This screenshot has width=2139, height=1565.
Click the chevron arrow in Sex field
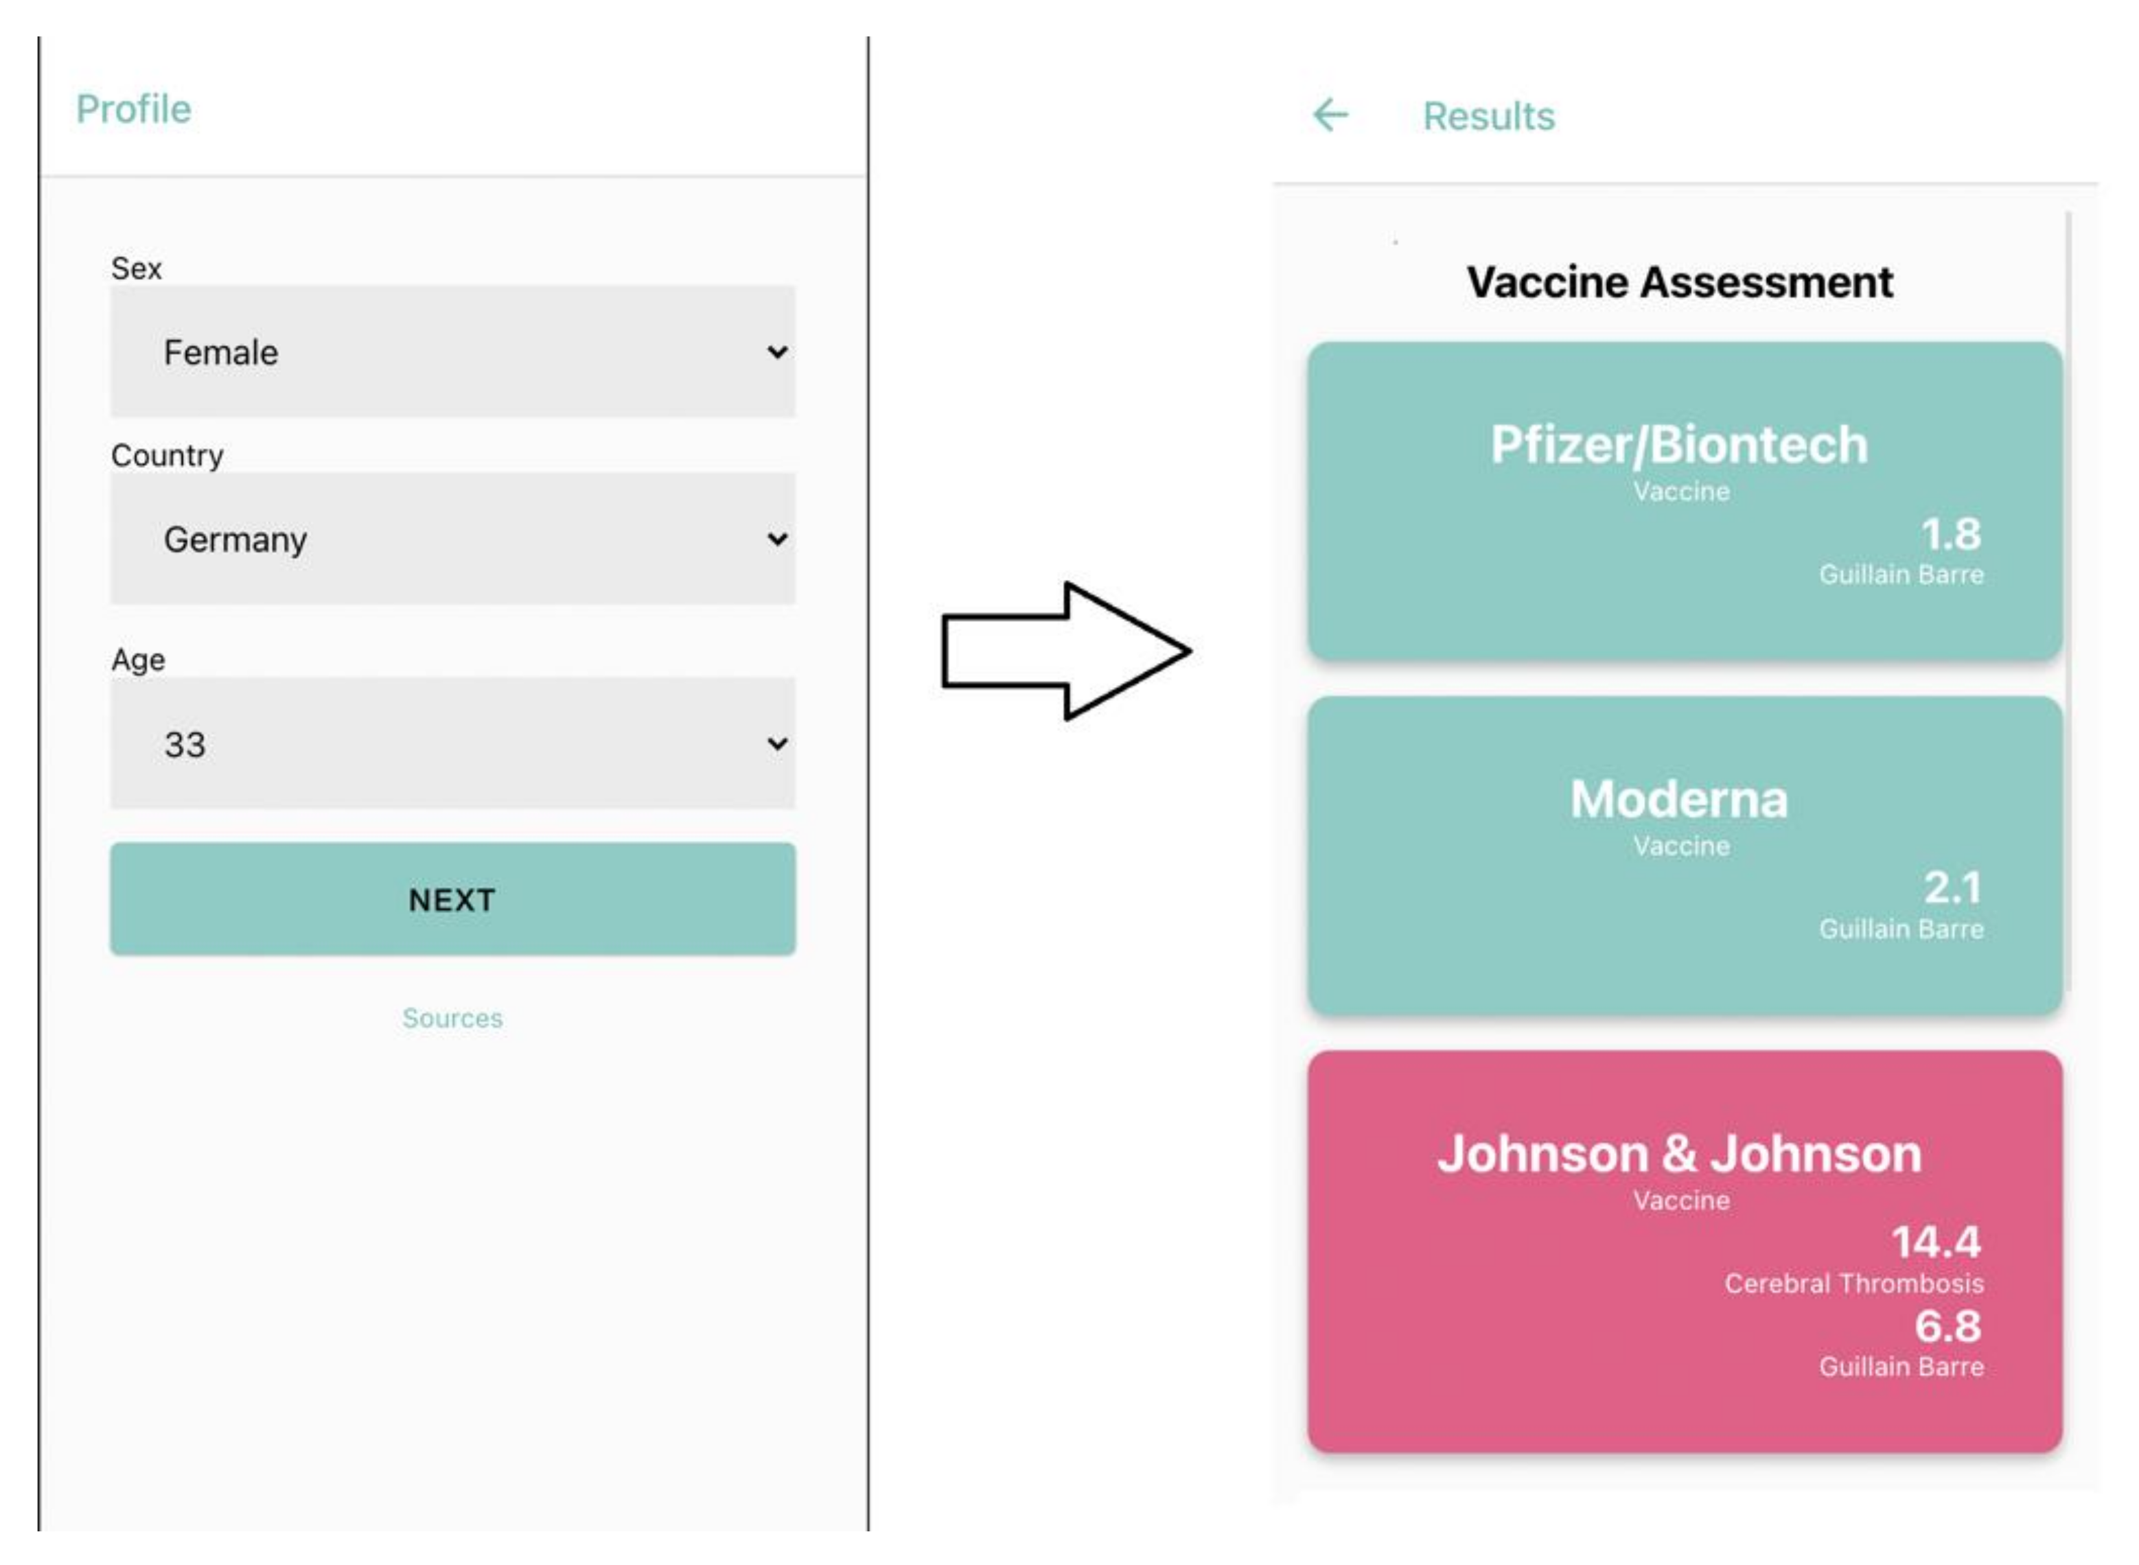[777, 352]
